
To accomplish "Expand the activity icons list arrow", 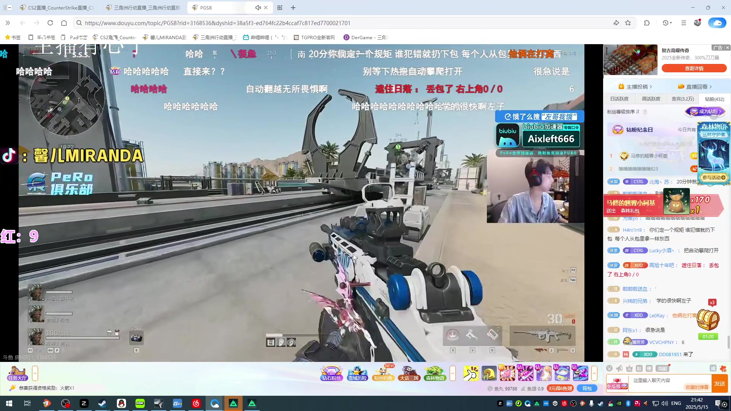I will (x=453, y=373).
